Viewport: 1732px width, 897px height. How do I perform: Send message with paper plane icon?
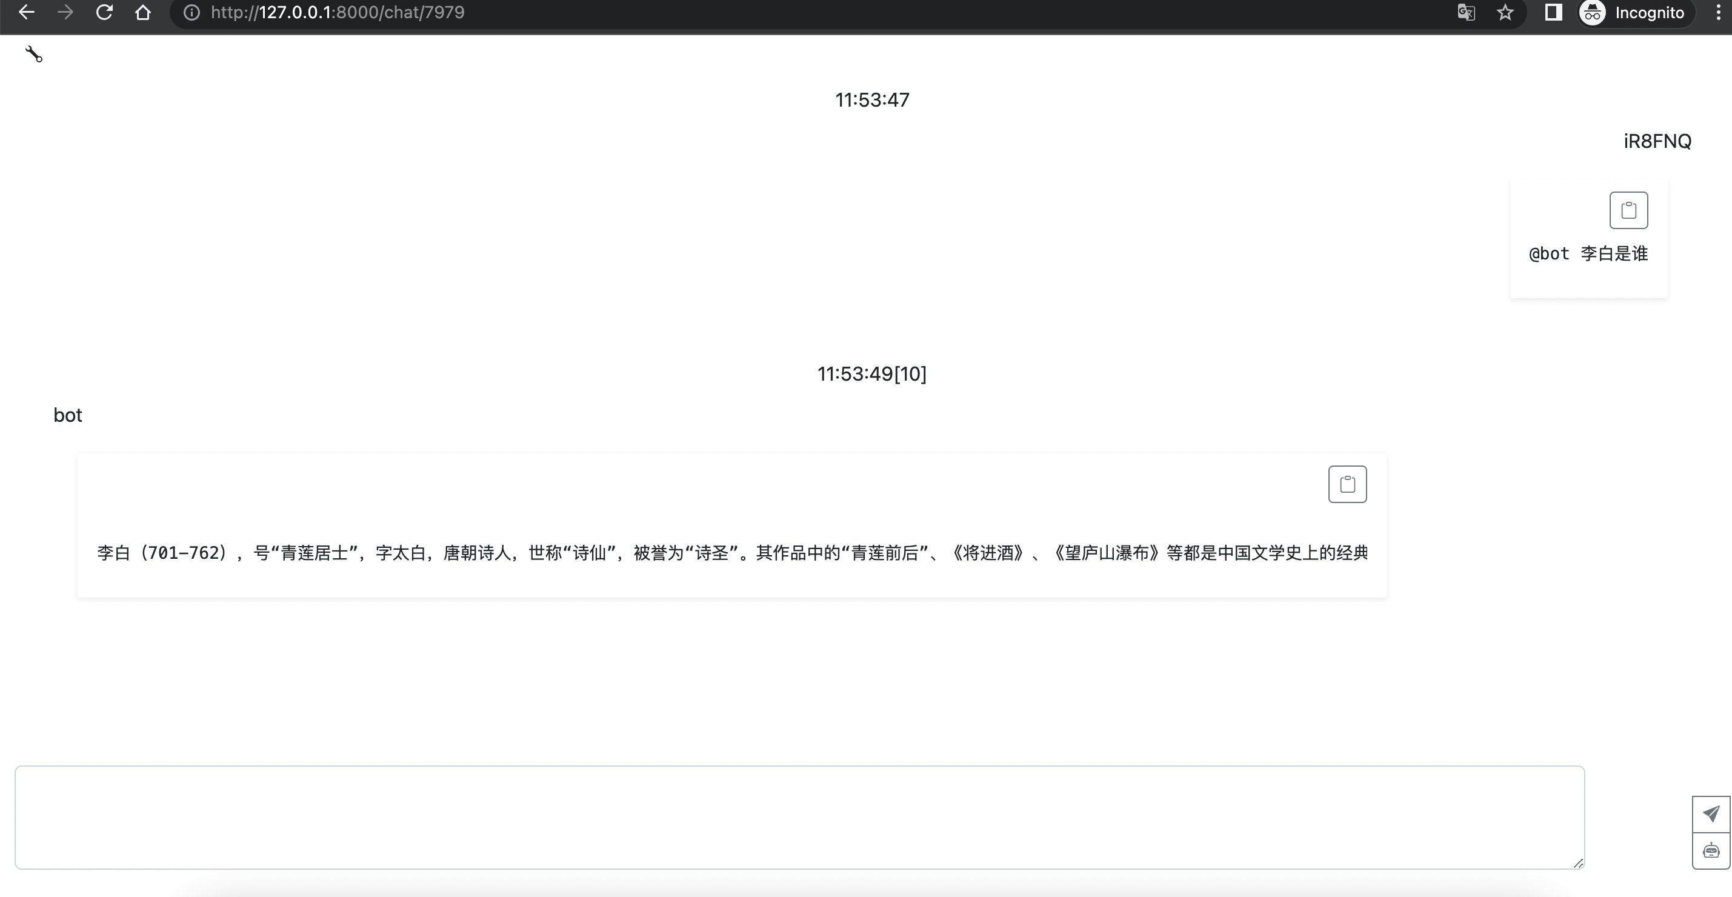(1710, 815)
